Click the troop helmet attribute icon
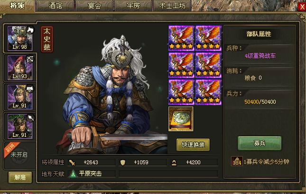The width and height of the screenshot is (306, 194). click(174, 163)
